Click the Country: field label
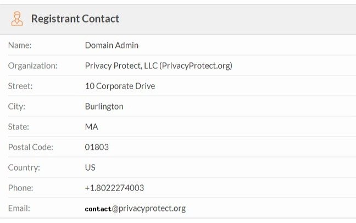 pyautogui.click(x=24, y=167)
